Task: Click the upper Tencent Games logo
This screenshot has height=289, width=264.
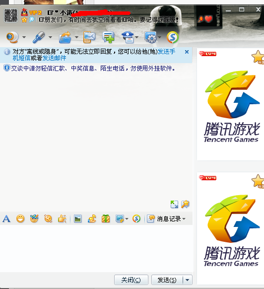Action: click(232, 106)
